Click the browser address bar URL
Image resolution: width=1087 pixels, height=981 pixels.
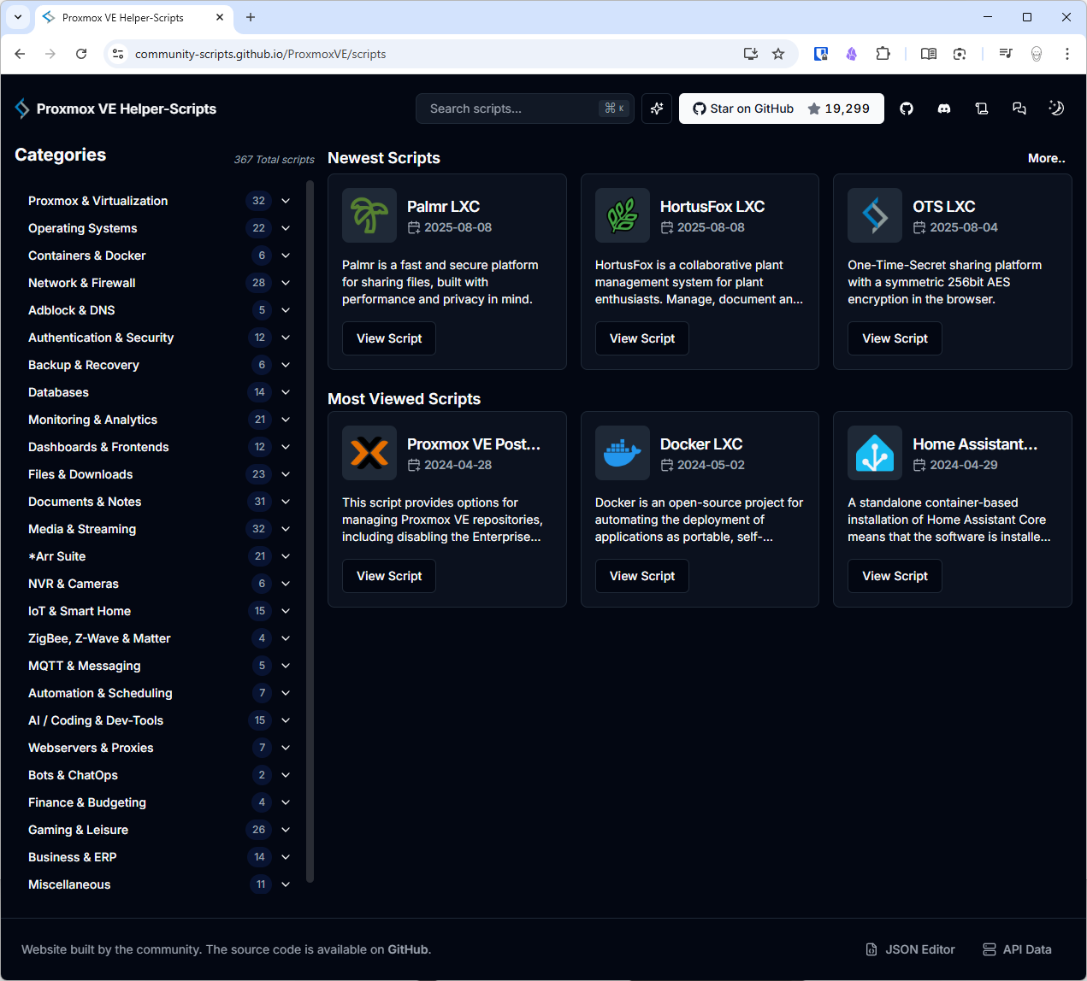pos(260,54)
